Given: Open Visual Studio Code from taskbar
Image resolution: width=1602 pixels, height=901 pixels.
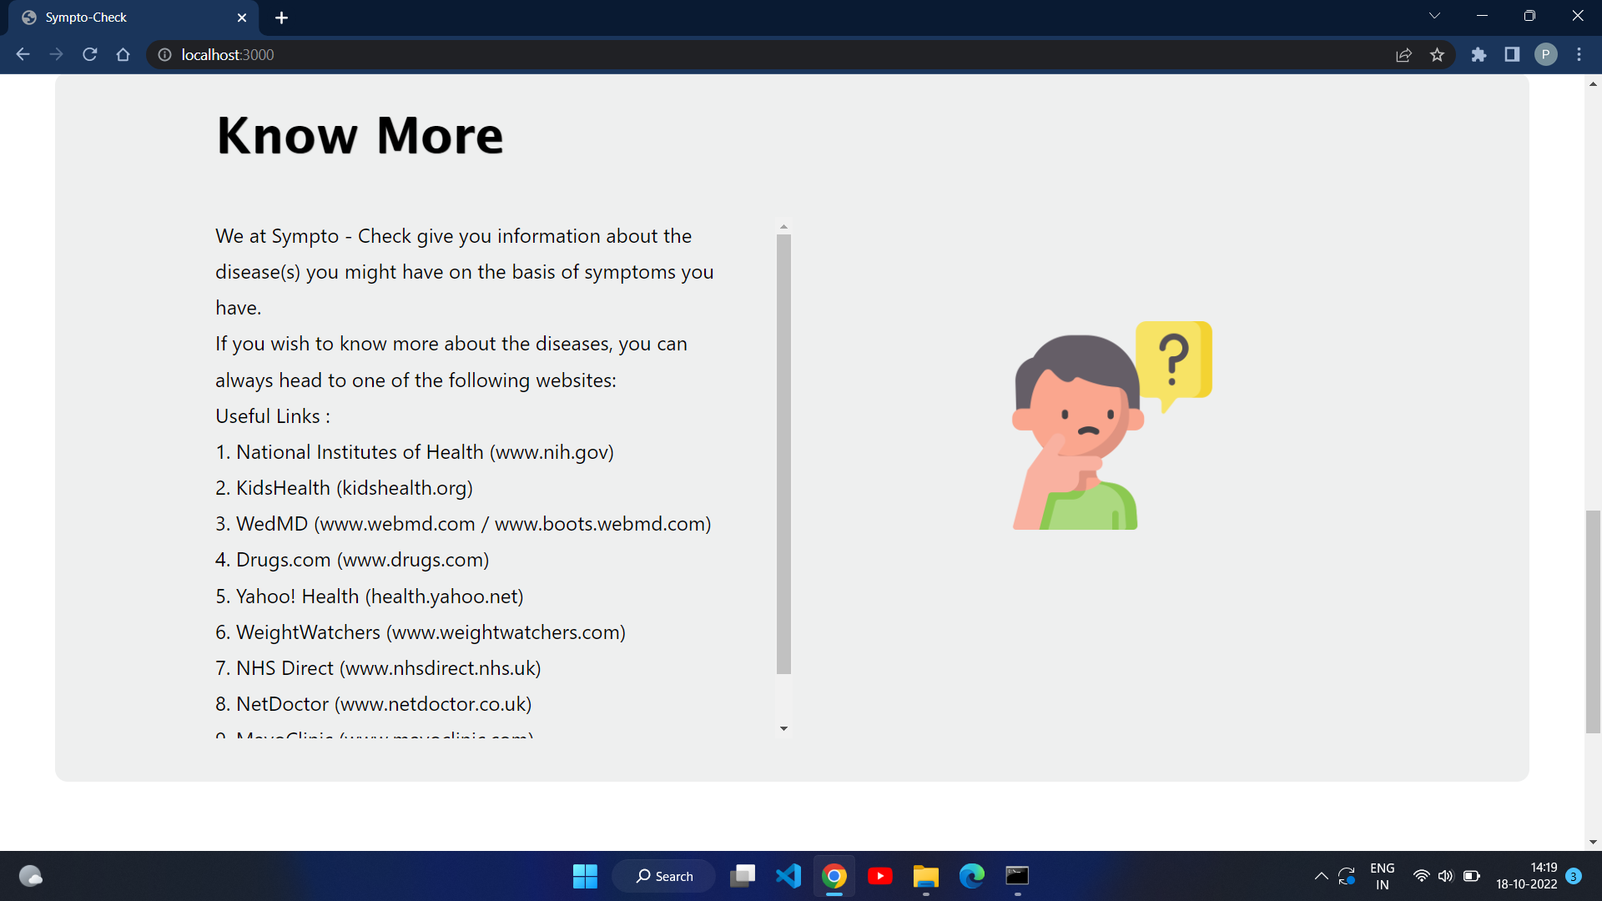Looking at the screenshot, I should point(788,876).
